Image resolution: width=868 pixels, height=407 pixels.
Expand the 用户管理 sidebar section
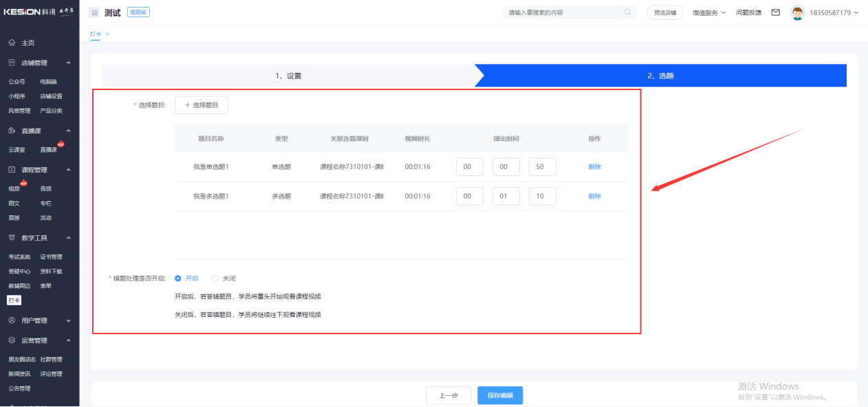point(68,320)
